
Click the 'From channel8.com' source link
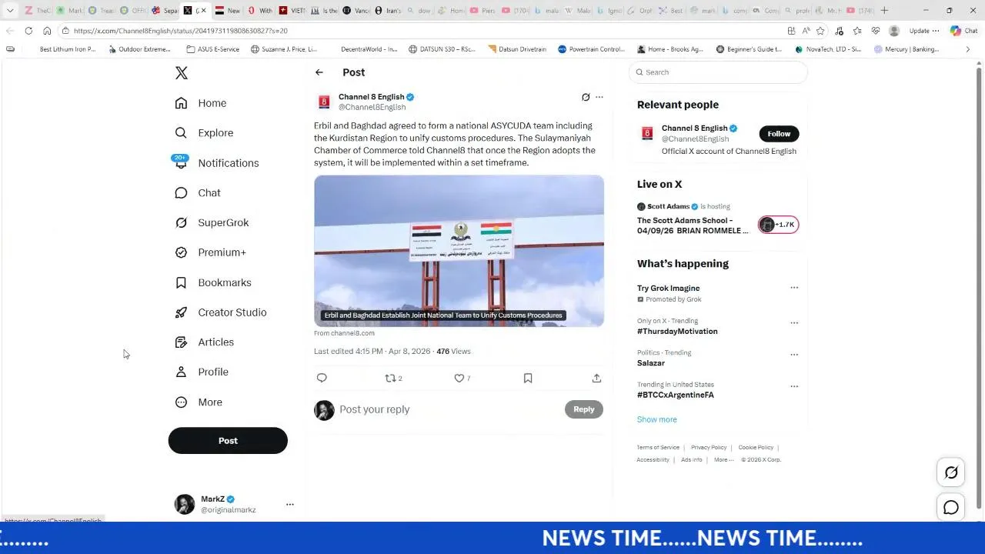344,333
